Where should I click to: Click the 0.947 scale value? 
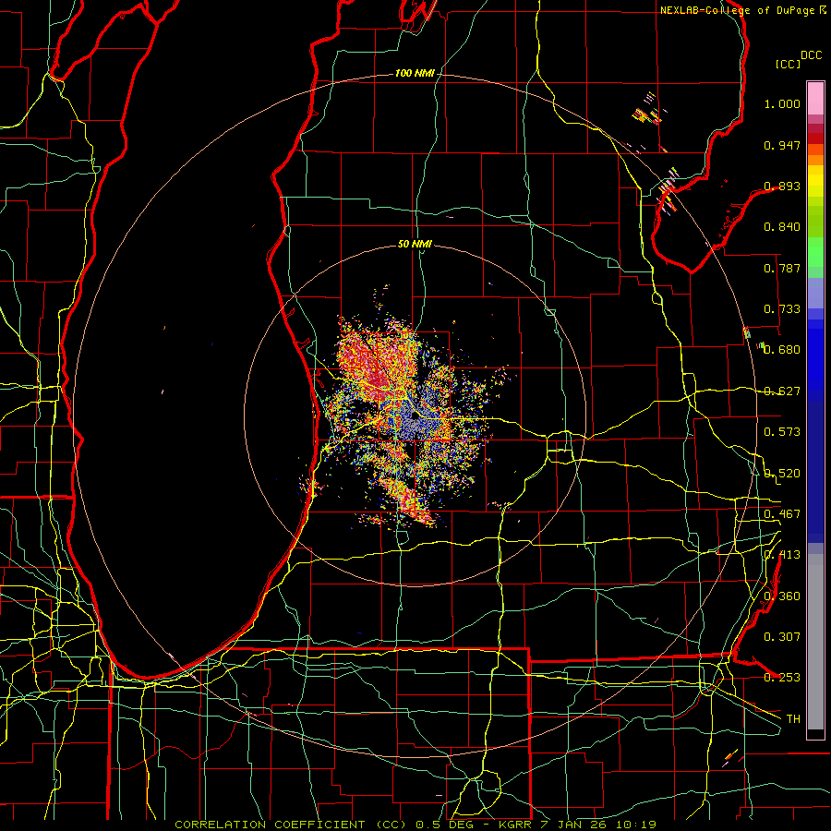click(x=782, y=145)
